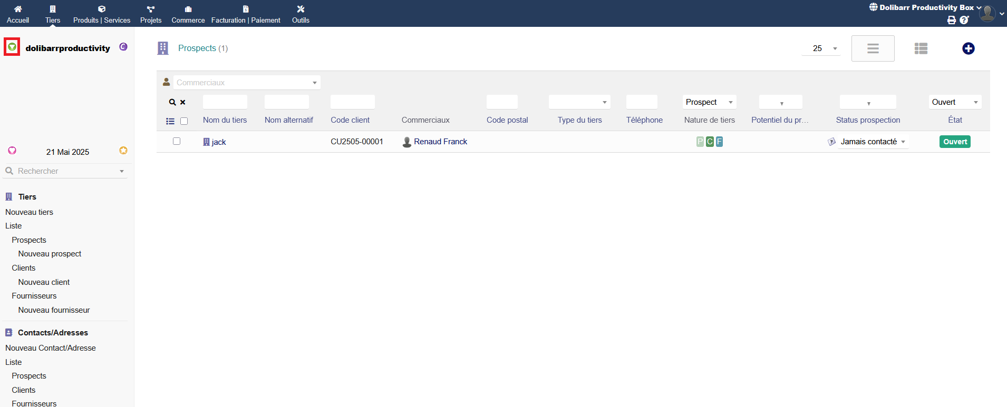The image size is (1007, 407).
Task: Click the printer icon in top bar
Action: point(951,20)
